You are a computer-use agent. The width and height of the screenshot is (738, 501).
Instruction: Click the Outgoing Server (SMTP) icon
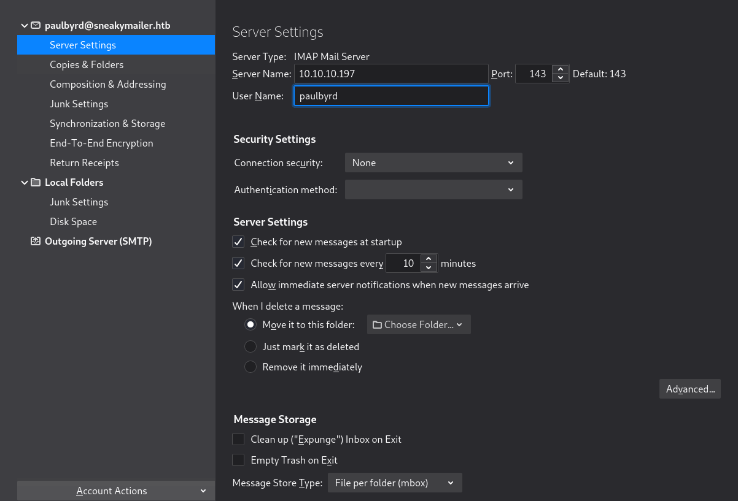pyautogui.click(x=36, y=242)
